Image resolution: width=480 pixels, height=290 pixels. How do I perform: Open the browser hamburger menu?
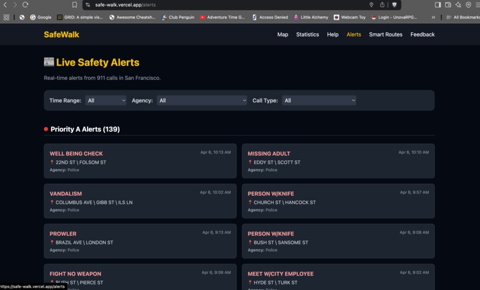(x=478, y=5)
